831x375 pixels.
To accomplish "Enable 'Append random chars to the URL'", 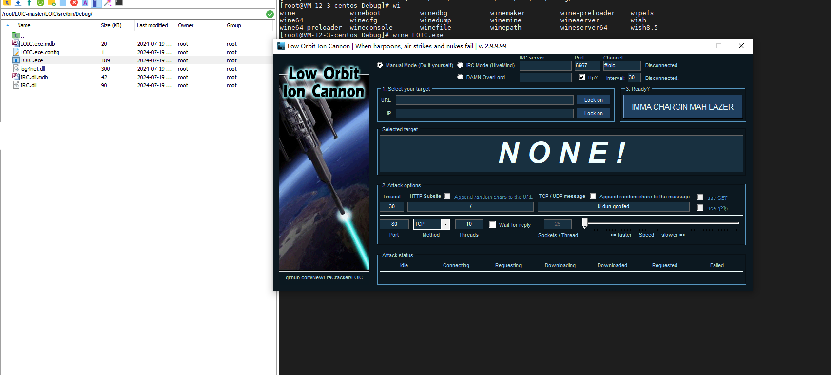I will coord(447,197).
